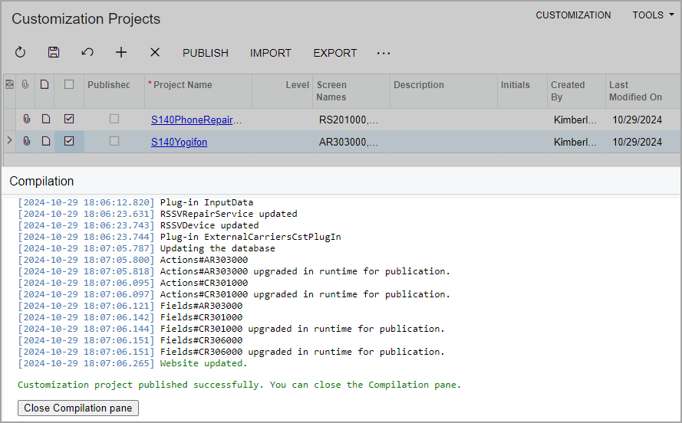Open the Customization menu
The width and height of the screenshot is (682, 423).
click(573, 15)
